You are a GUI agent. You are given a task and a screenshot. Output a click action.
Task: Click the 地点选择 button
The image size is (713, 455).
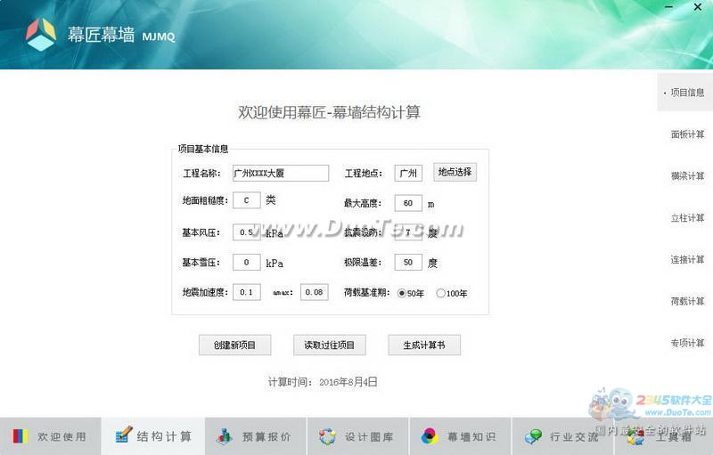(x=455, y=172)
